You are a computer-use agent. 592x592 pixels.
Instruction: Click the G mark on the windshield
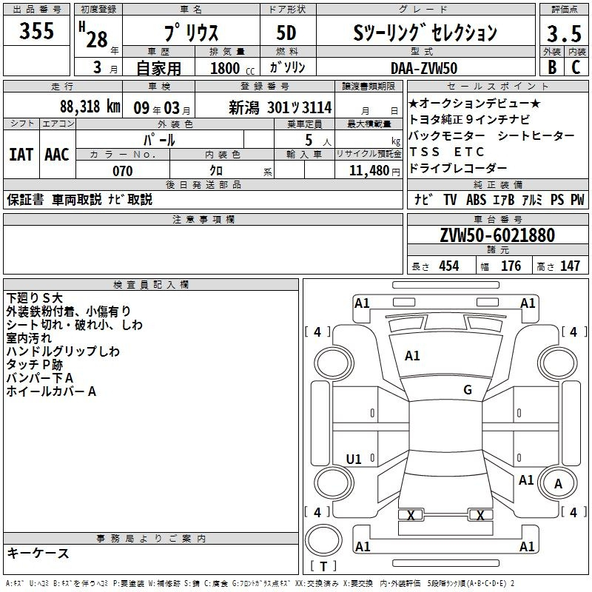(468, 390)
